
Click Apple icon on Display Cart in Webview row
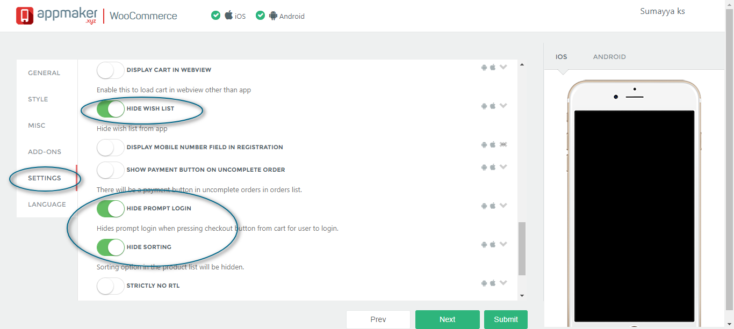493,68
